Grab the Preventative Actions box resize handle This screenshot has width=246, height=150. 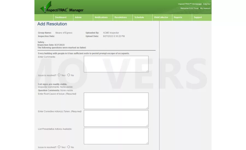click(x=147, y=143)
